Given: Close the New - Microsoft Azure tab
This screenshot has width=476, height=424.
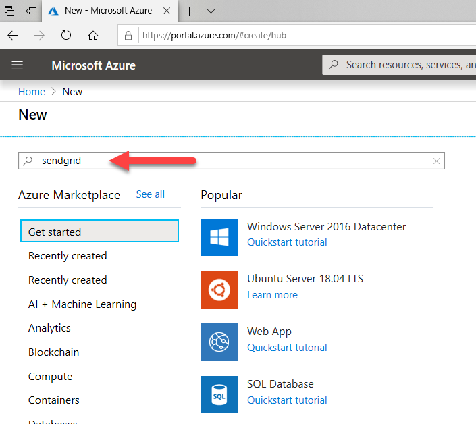Looking at the screenshot, I should tap(167, 11).
